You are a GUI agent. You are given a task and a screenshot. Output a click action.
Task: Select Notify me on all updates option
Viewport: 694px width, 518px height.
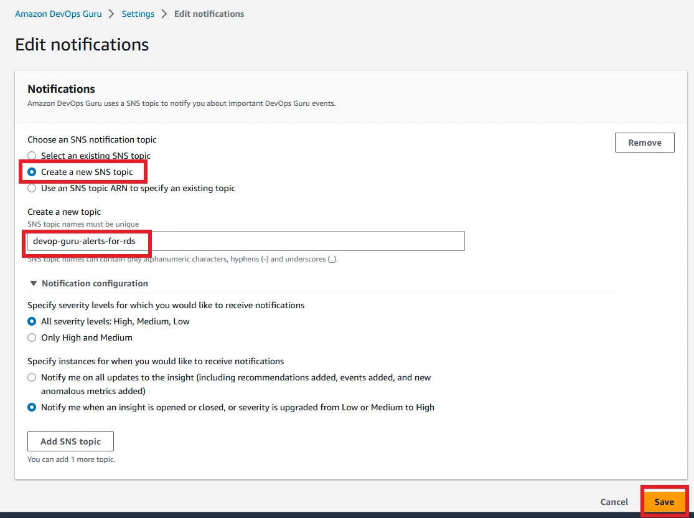pyautogui.click(x=32, y=377)
